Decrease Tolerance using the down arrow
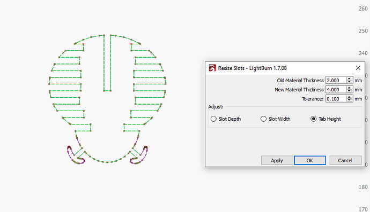The height and width of the screenshot is (212, 370). [349, 100]
